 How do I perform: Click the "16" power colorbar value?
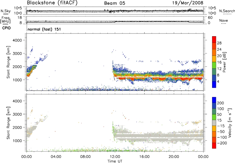pyautogui.click(x=219, y=62)
